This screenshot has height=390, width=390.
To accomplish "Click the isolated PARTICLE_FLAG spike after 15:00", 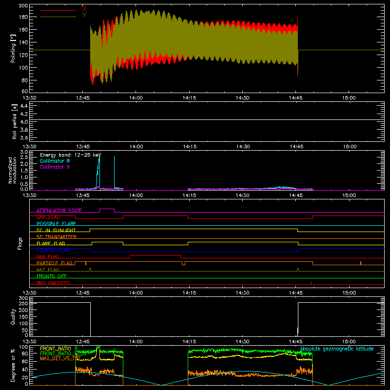I will coord(361,263).
